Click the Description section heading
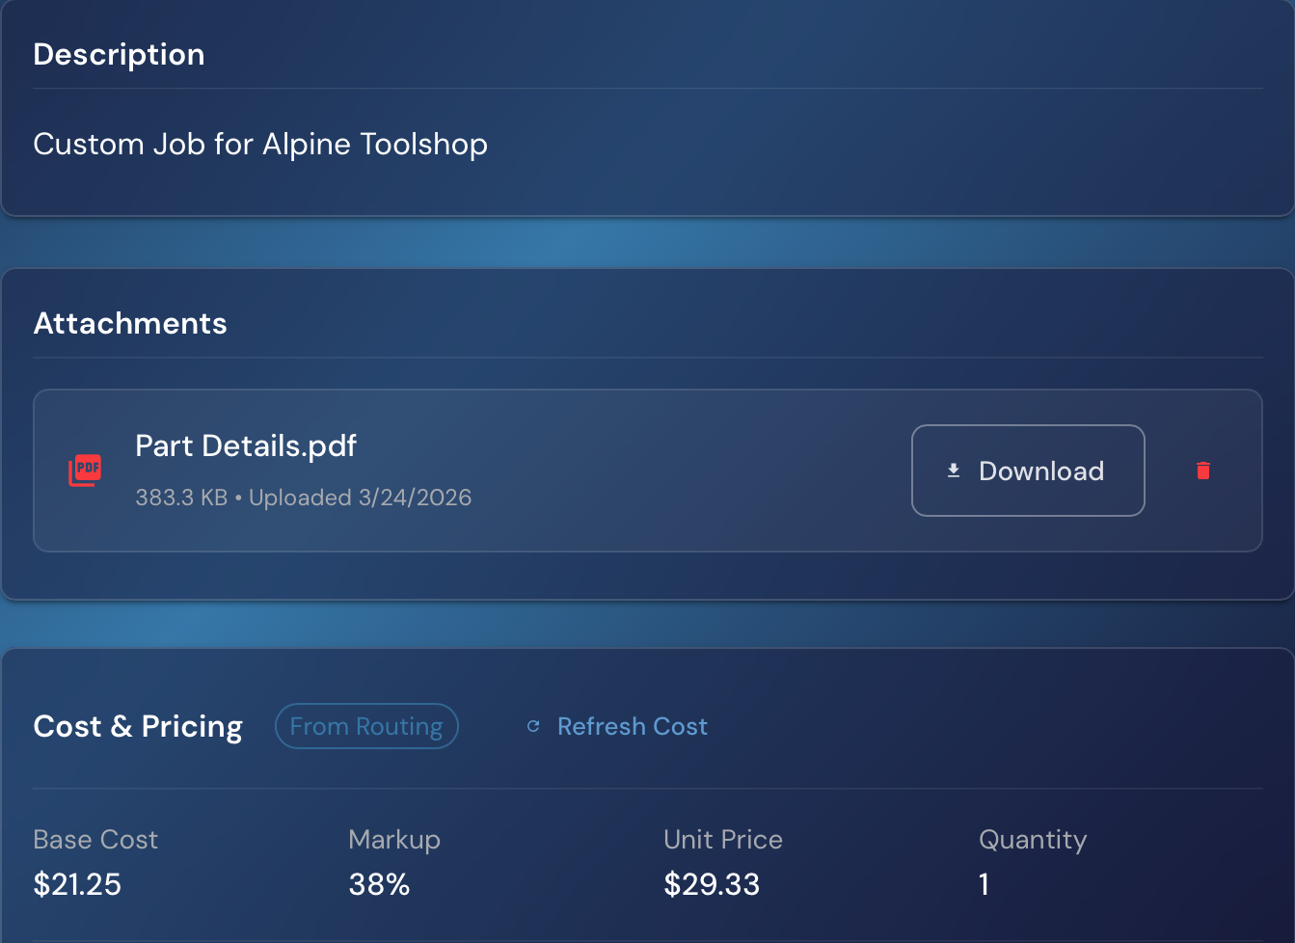Image resolution: width=1295 pixels, height=943 pixels. pyautogui.click(x=119, y=55)
